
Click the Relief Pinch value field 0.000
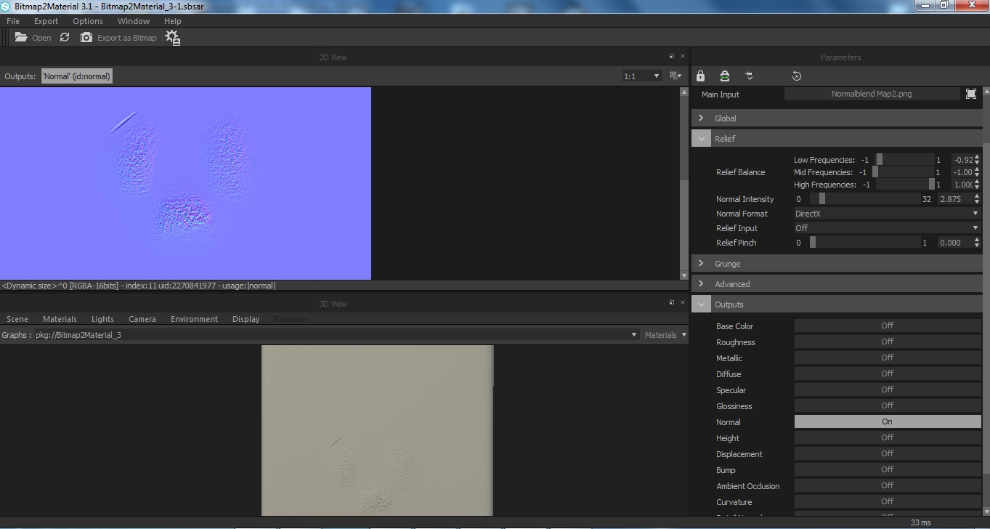tap(955, 243)
